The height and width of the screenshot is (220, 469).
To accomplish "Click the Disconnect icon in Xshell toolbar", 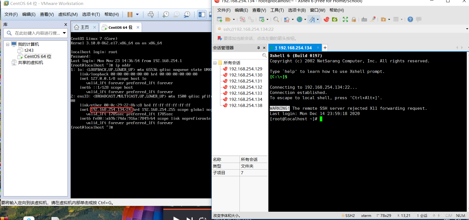I will (243, 19).
